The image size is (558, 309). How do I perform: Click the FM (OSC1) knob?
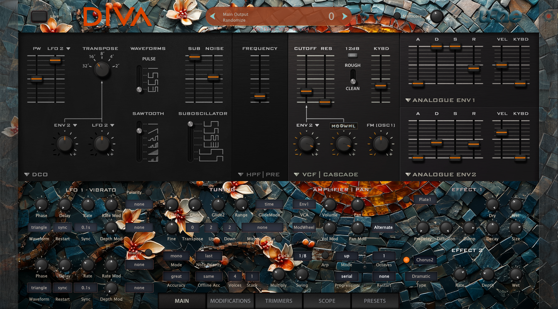click(381, 144)
